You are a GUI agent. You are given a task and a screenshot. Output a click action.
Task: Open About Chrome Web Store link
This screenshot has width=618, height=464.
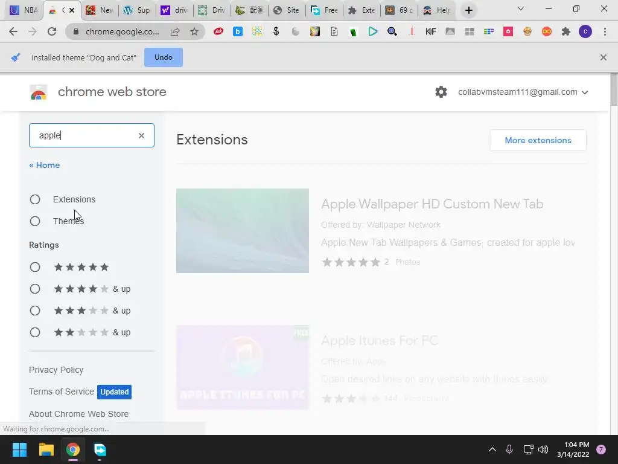(x=79, y=414)
